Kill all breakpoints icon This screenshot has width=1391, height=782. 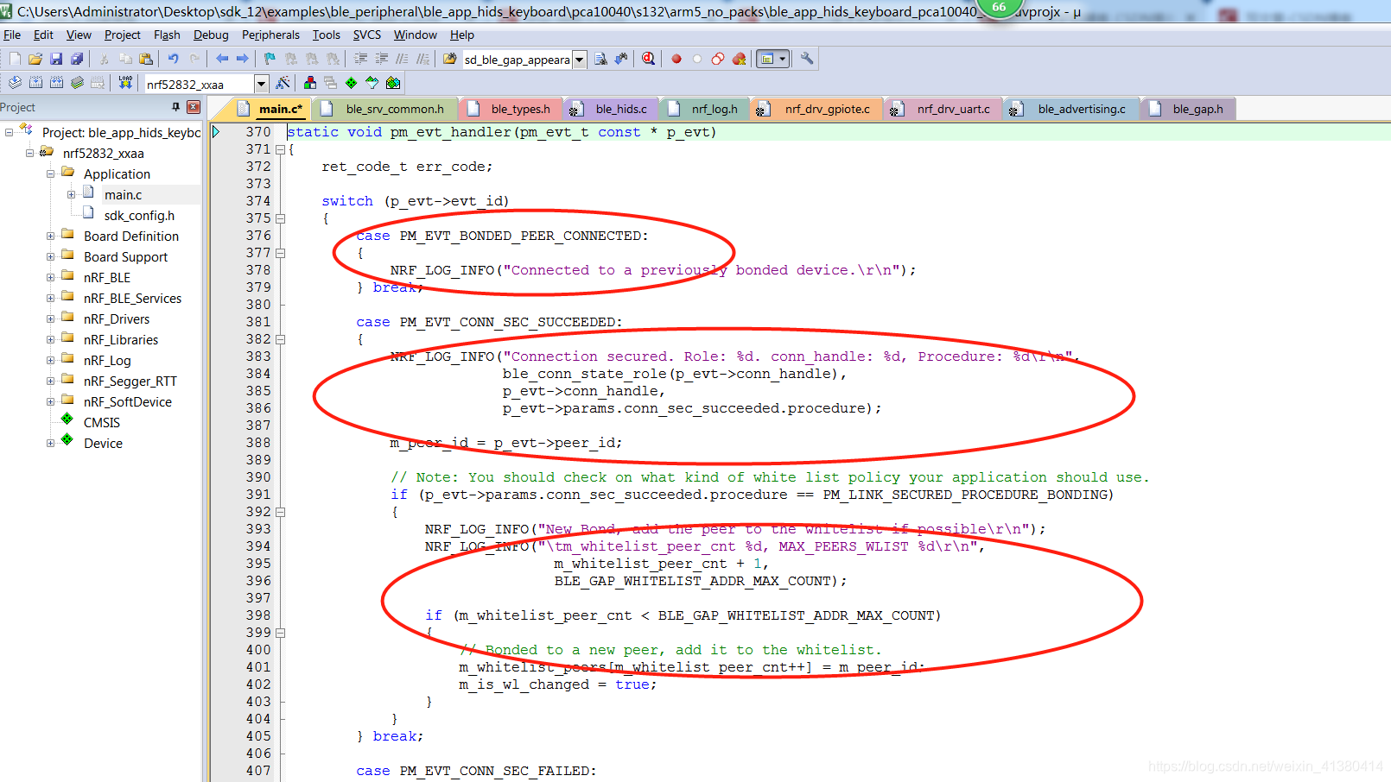739,59
